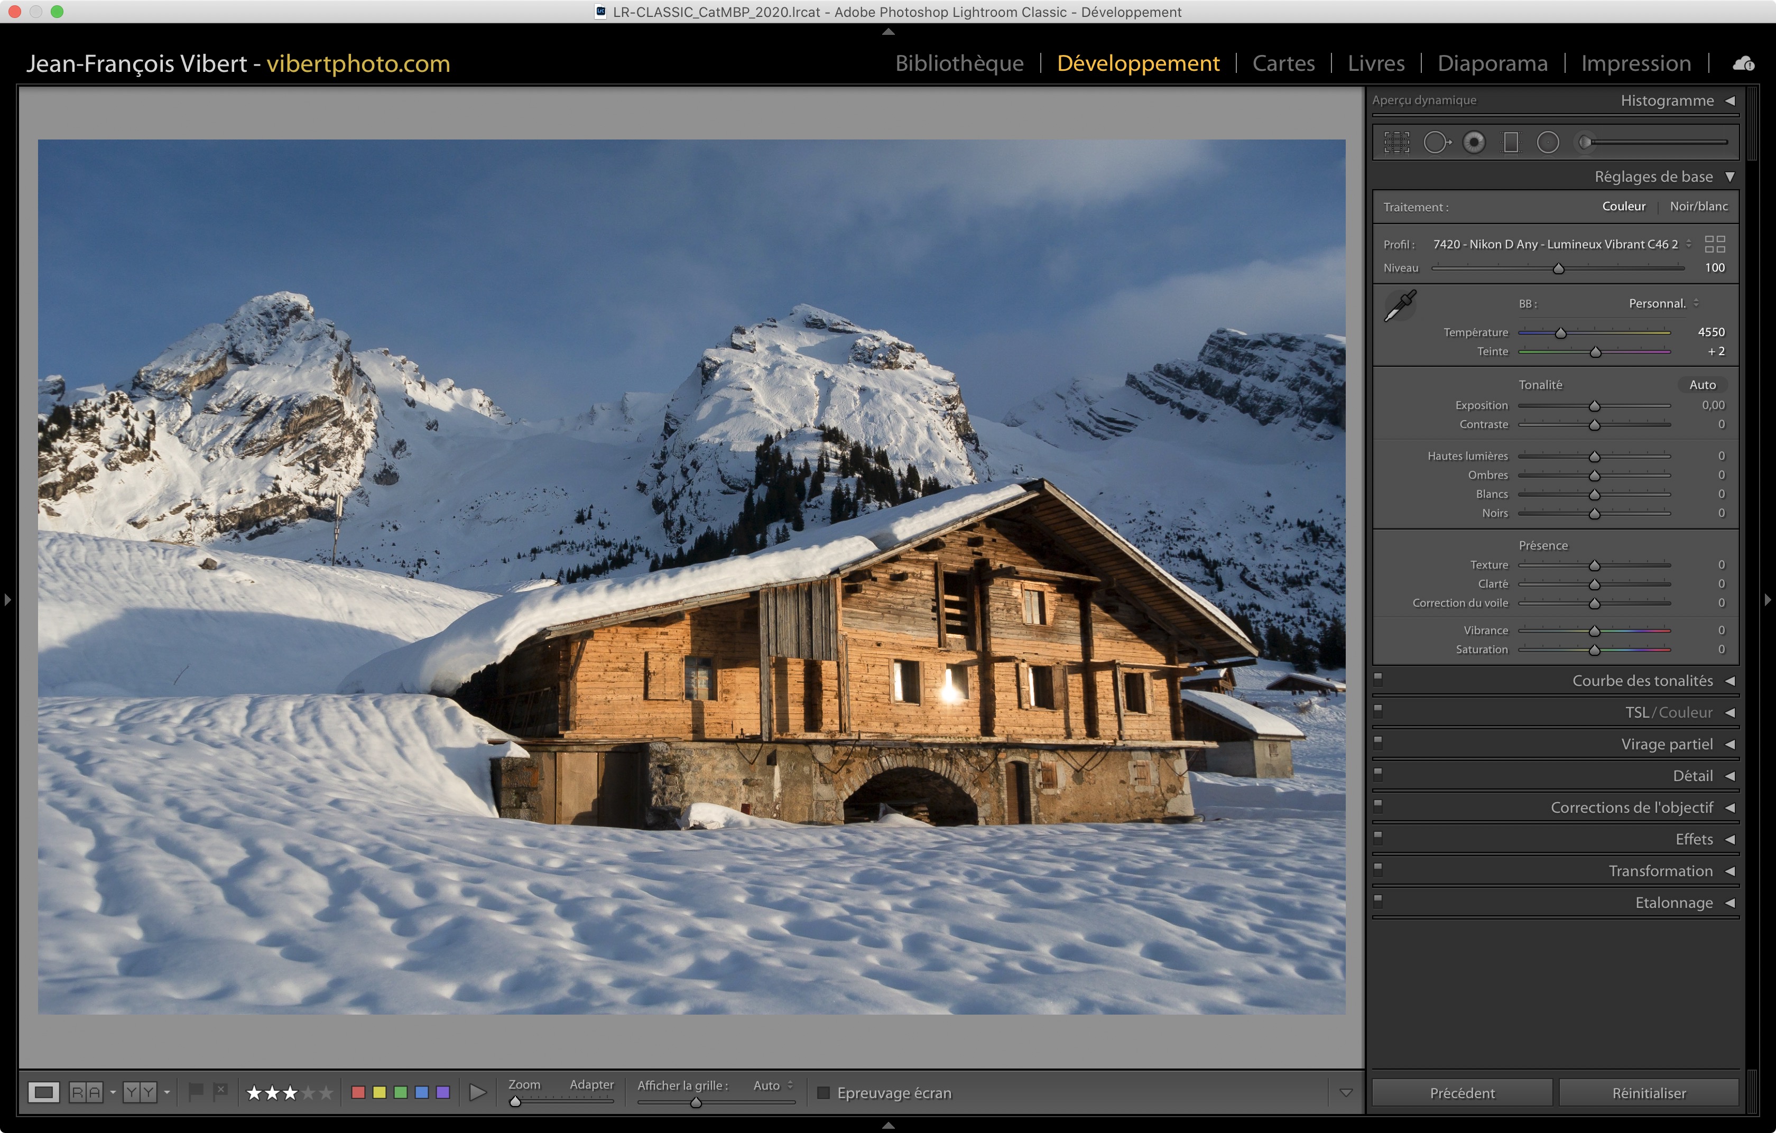The image size is (1776, 1133).
Task: Click the cloud sync icon
Action: pyautogui.click(x=1744, y=63)
